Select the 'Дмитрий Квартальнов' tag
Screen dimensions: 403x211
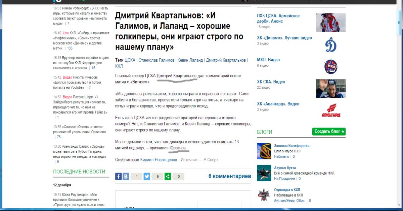pyautogui.click(x=226, y=60)
